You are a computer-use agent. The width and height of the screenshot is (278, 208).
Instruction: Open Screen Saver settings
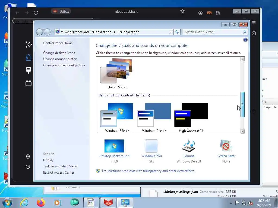[x=226, y=151]
